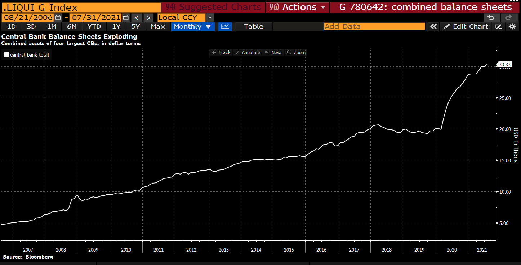Open the end date calendar picker
521x265 pixels.
tap(125, 17)
